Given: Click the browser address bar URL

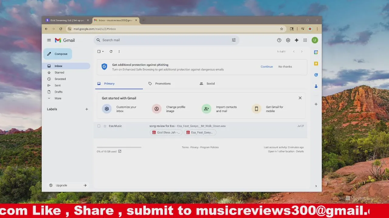Looking at the screenshot, I should 95,29.
